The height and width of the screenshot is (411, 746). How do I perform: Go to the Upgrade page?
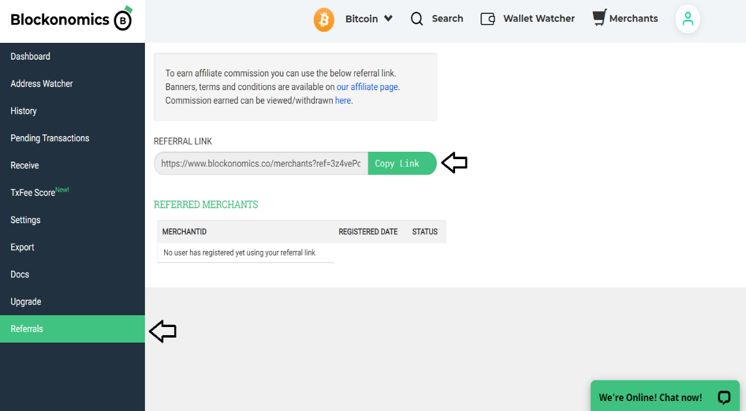(x=72, y=302)
